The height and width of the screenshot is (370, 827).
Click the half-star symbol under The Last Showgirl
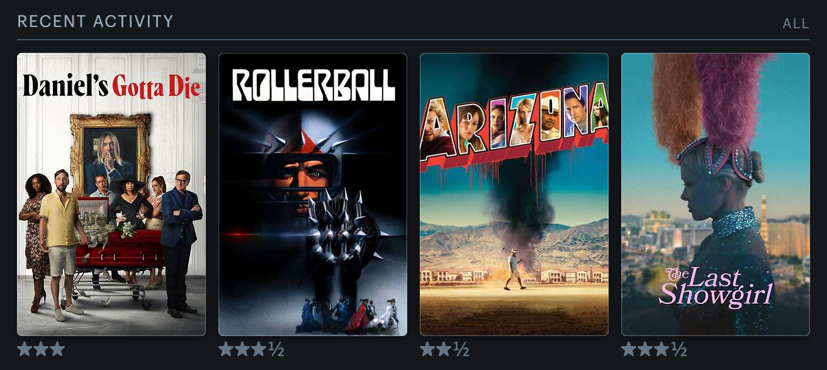(679, 349)
